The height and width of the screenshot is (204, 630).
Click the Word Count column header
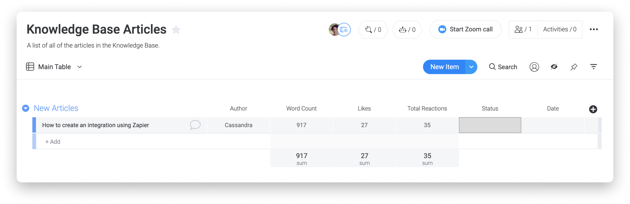pos(301,108)
